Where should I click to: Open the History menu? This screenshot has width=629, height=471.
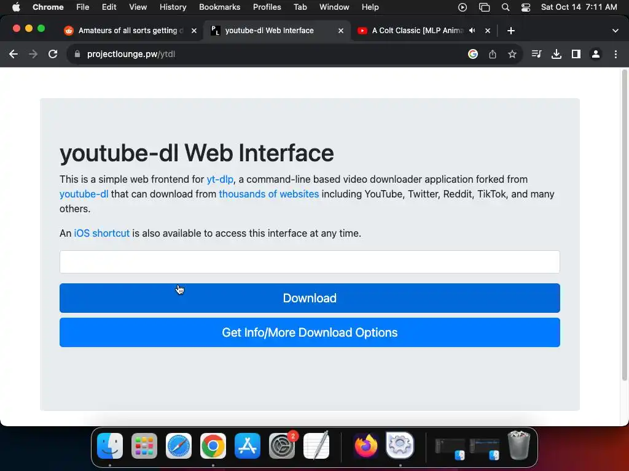point(173,7)
